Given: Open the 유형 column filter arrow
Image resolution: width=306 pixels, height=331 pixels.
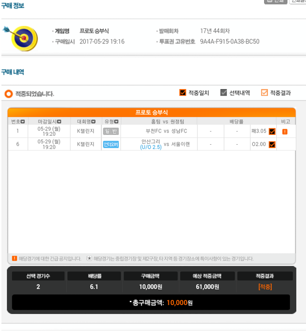Looking at the screenshot, I should point(116,122).
